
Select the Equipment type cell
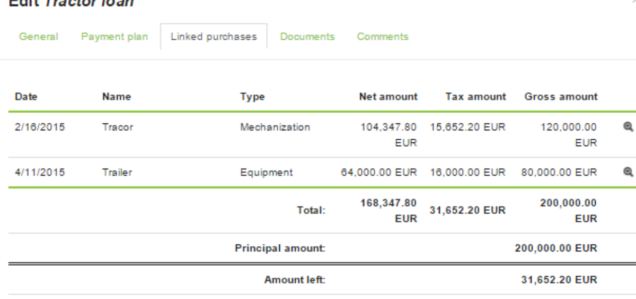coord(266,173)
